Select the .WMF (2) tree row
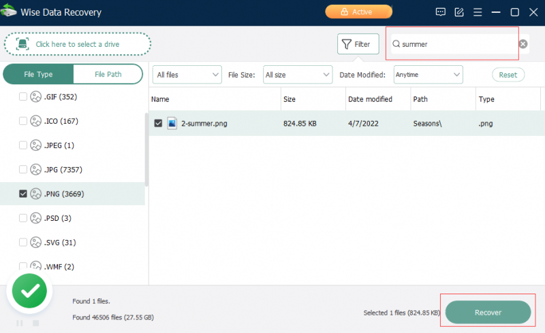545x333 pixels. 73,266
